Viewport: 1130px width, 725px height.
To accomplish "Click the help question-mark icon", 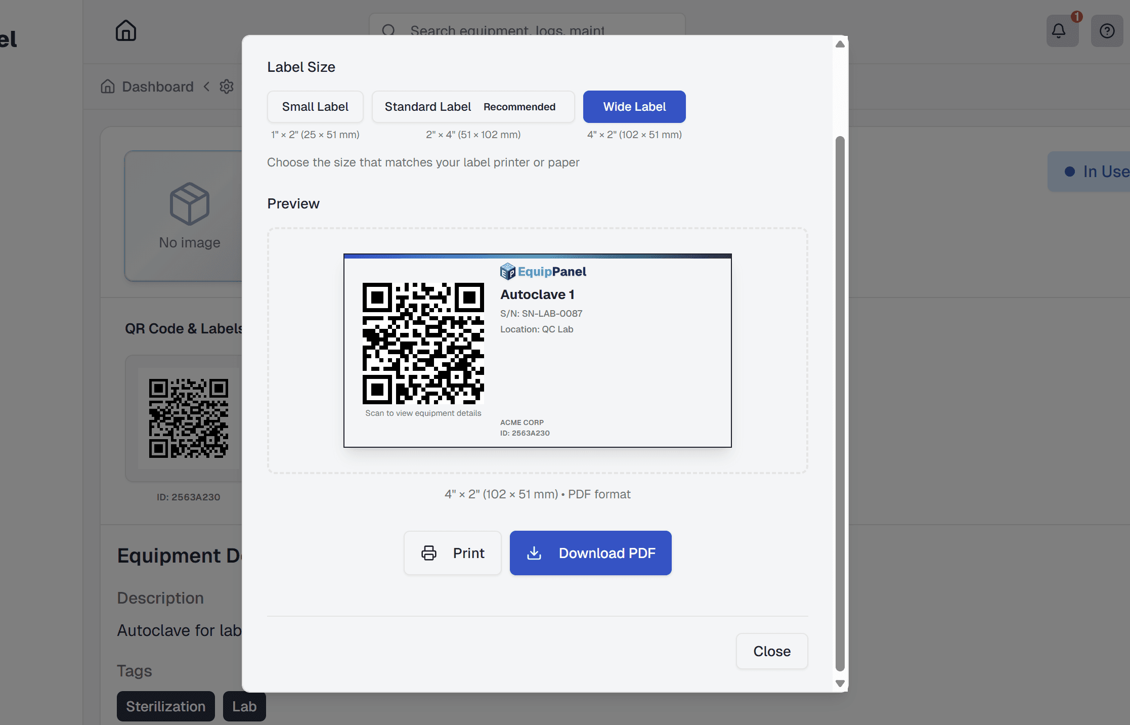I will point(1107,31).
